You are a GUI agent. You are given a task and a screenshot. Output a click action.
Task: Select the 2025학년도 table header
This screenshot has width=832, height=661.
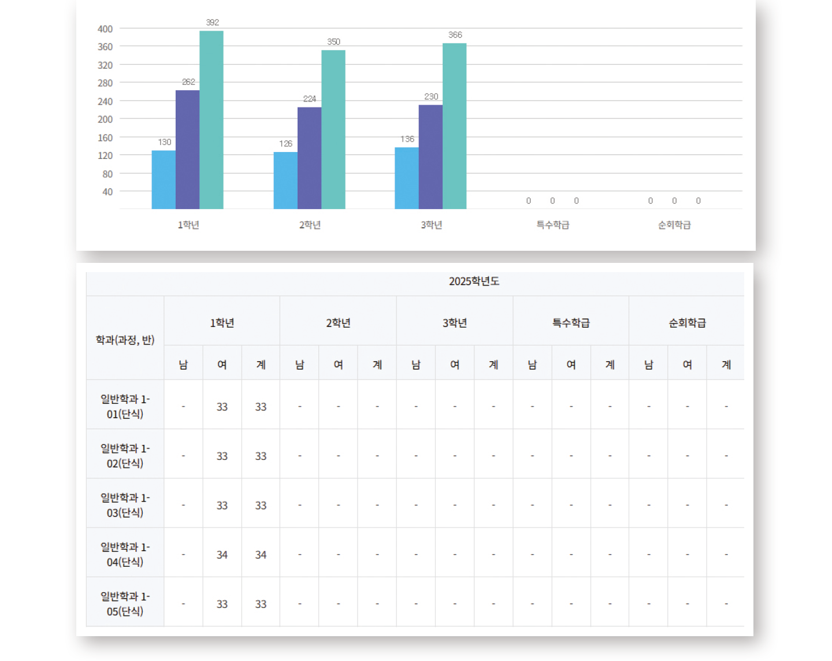pos(474,281)
